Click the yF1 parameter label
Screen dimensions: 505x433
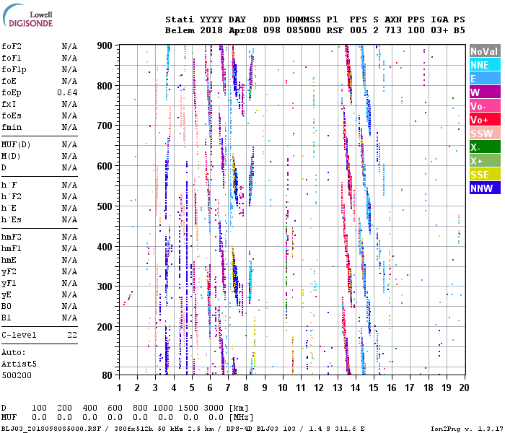9,283
